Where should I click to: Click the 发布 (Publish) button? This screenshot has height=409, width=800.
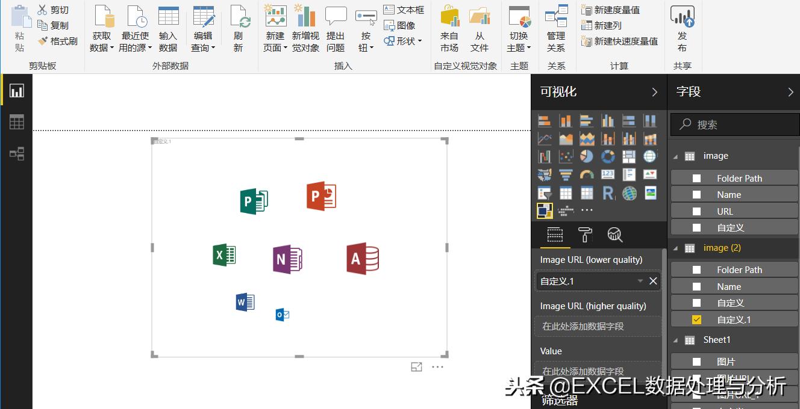point(681,28)
